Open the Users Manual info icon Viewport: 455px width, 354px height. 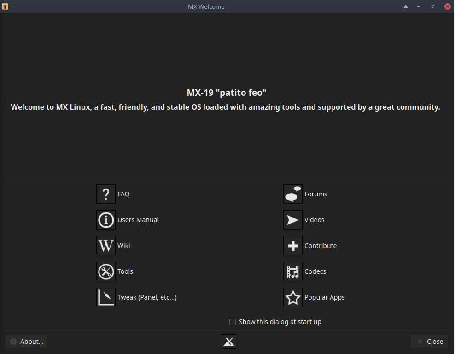pyautogui.click(x=106, y=220)
